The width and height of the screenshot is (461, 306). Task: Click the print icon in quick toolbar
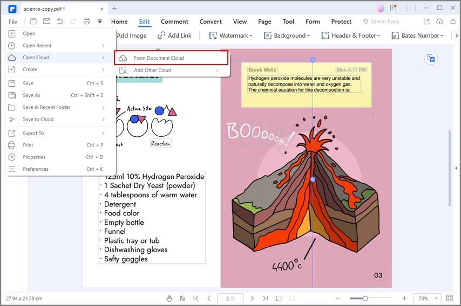[87, 21]
